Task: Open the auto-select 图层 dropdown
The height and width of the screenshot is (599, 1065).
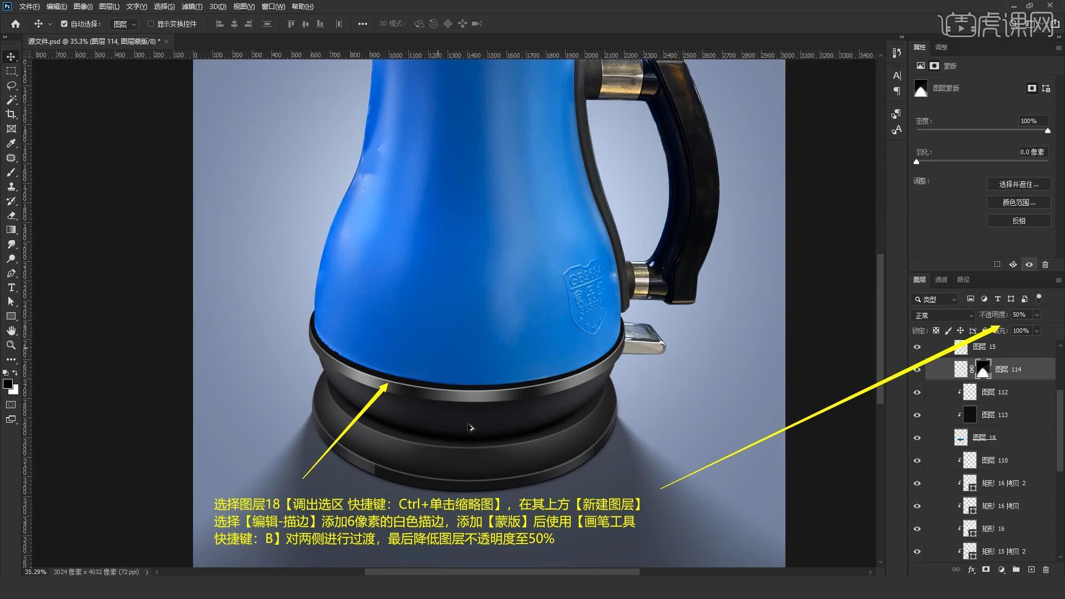Action: pyautogui.click(x=124, y=24)
